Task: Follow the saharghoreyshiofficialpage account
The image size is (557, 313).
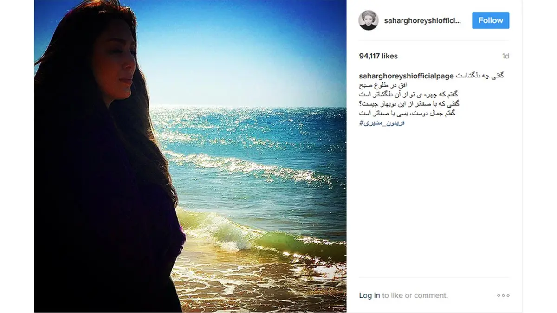Action: tap(491, 20)
